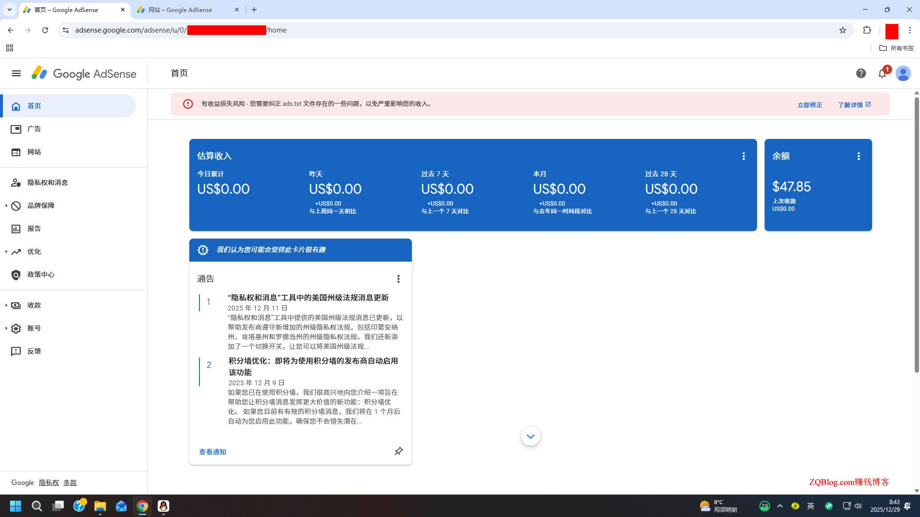Image resolution: width=920 pixels, height=517 pixels.
Task: Reload the AdSense page
Action: tap(45, 30)
